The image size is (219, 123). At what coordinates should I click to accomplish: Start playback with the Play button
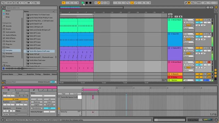[83, 3]
